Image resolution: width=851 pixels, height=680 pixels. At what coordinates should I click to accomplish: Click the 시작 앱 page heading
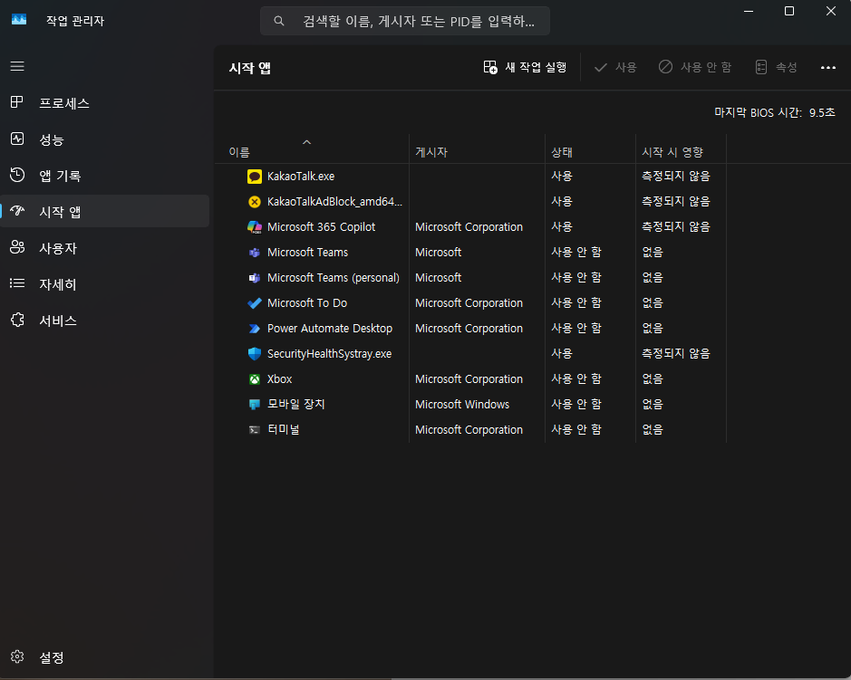pos(249,68)
